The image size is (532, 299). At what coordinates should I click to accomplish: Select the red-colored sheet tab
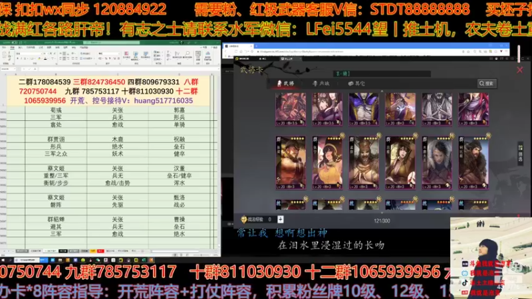tap(100, 251)
